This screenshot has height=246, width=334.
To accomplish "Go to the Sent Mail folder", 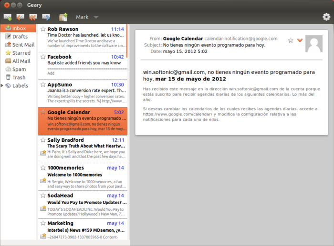I will [23, 45].
